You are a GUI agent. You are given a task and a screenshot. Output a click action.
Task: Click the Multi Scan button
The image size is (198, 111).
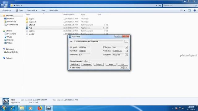(75, 64)
